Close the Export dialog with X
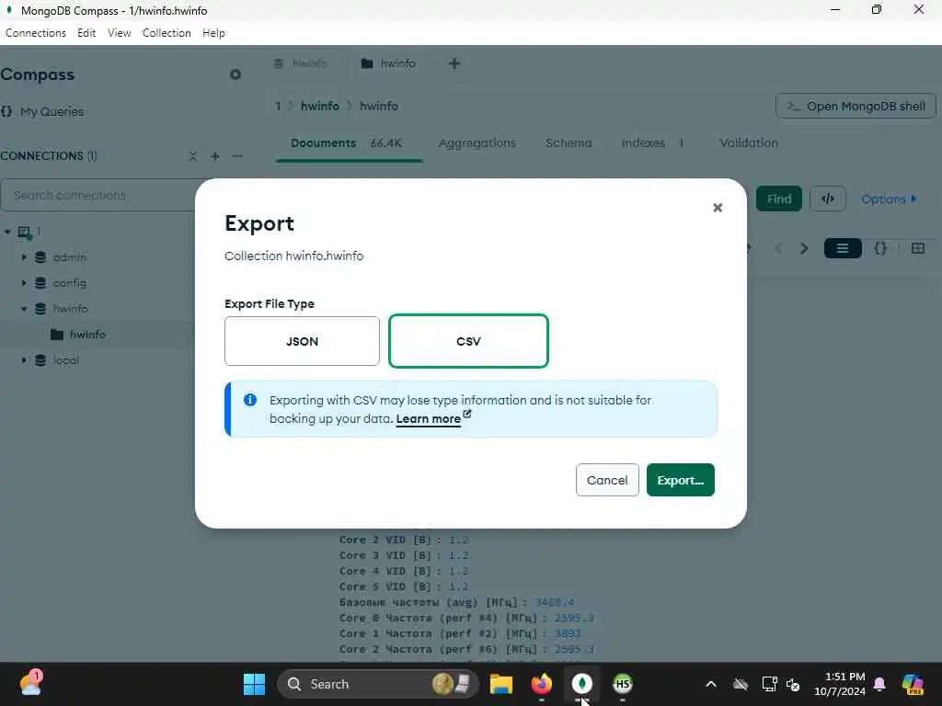This screenshot has height=706, width=942. point(718,208)
